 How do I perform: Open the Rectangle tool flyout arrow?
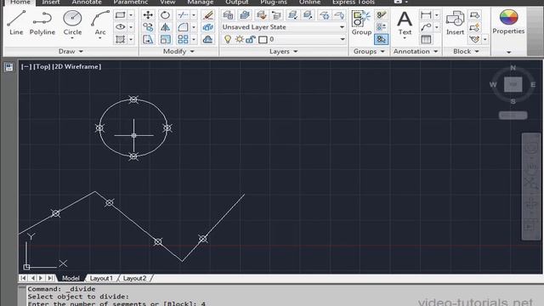click(131, 15)
